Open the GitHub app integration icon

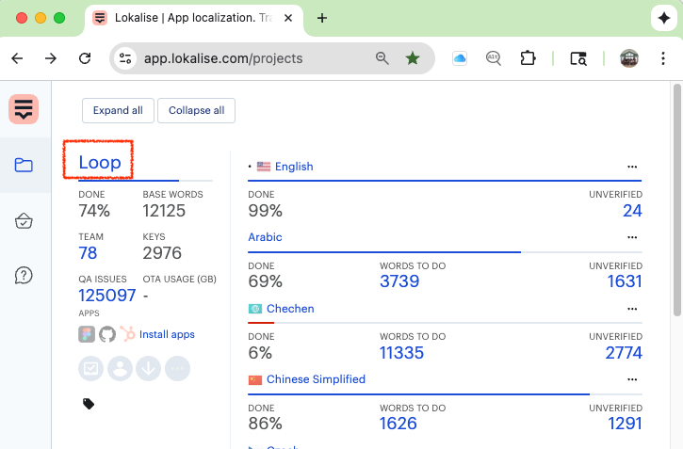[106, 334]
